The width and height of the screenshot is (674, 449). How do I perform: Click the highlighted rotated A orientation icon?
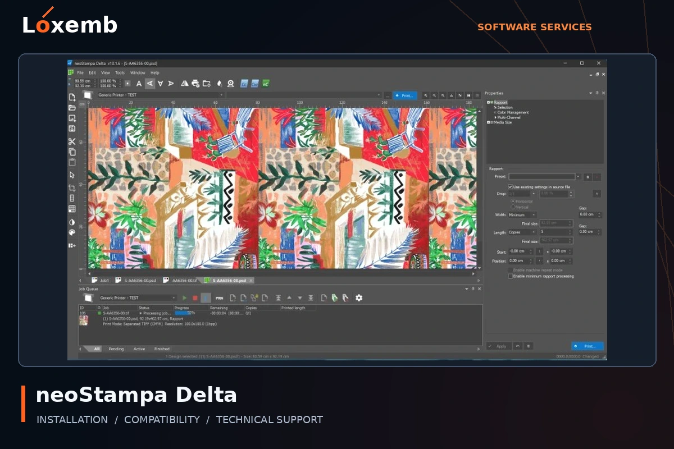pos(150,84)
